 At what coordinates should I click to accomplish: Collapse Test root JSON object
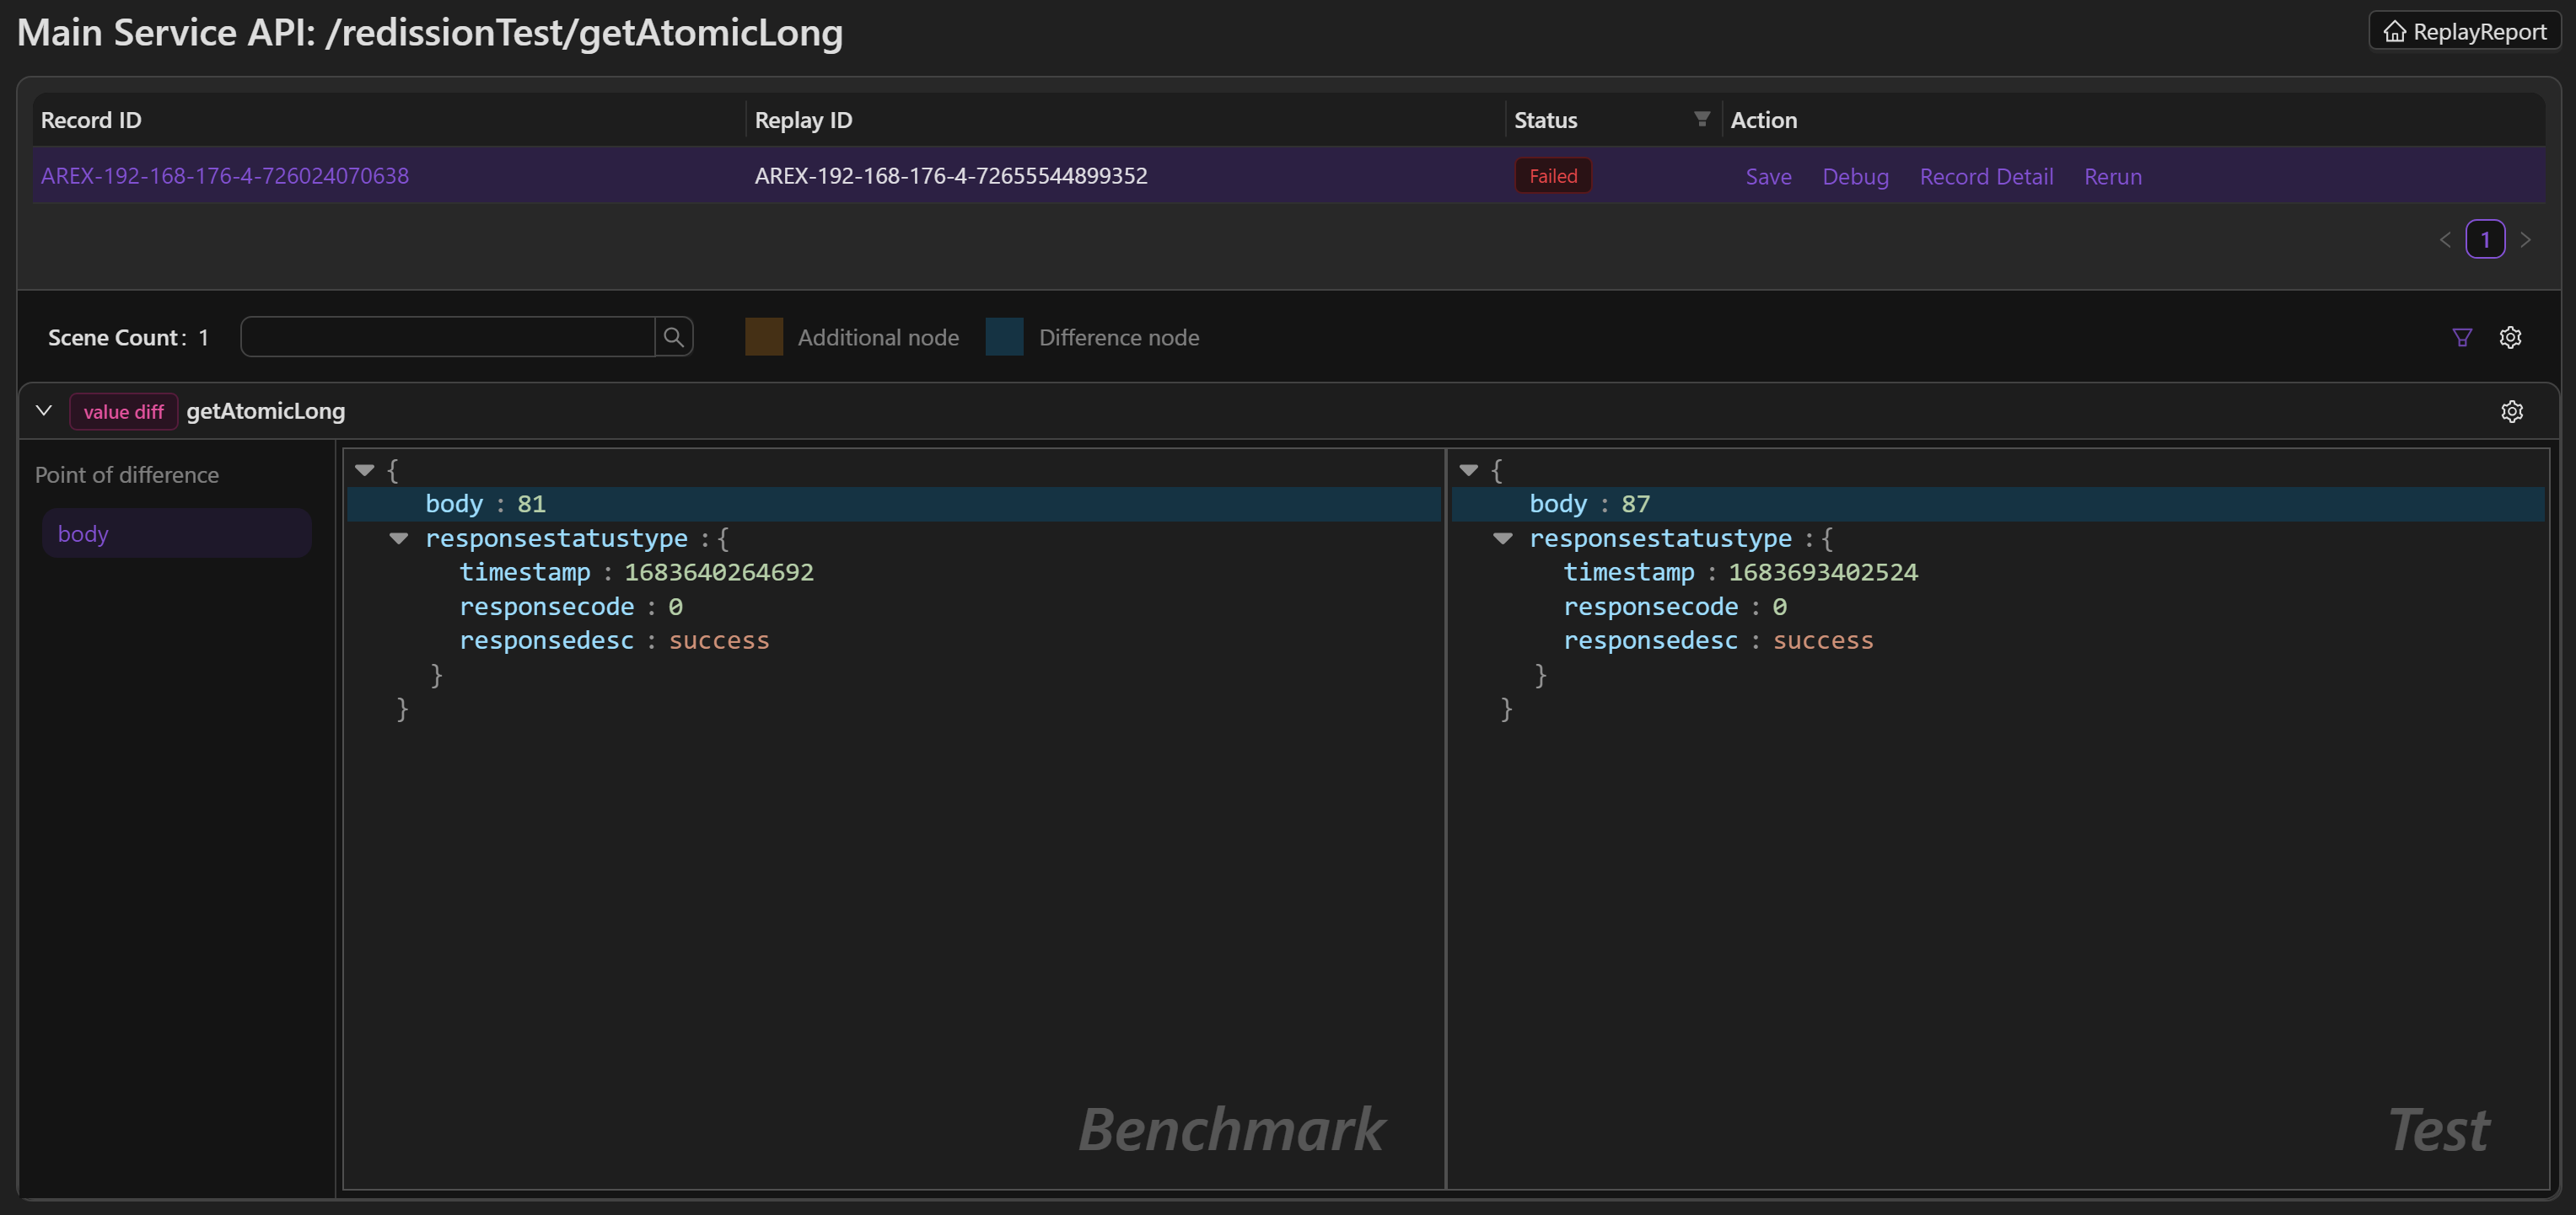pyautogui.click(x=1468, y=469)
